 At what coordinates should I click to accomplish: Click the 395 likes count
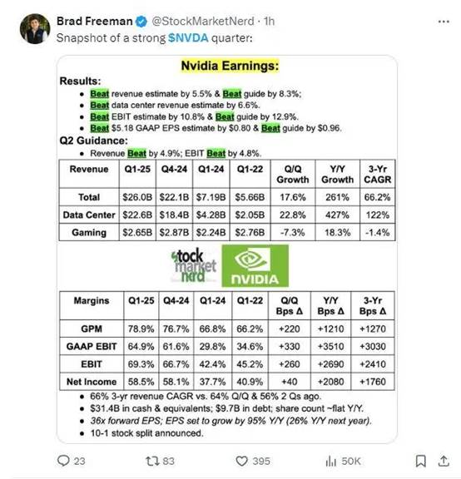(261, 461)
